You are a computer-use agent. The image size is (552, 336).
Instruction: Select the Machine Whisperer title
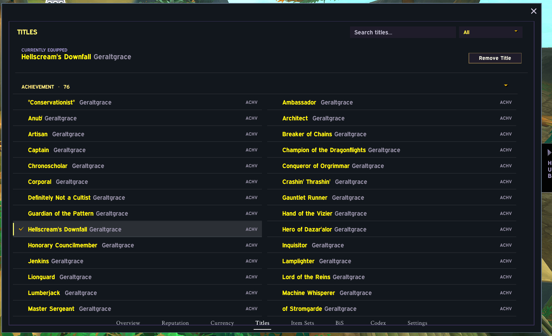392,293
